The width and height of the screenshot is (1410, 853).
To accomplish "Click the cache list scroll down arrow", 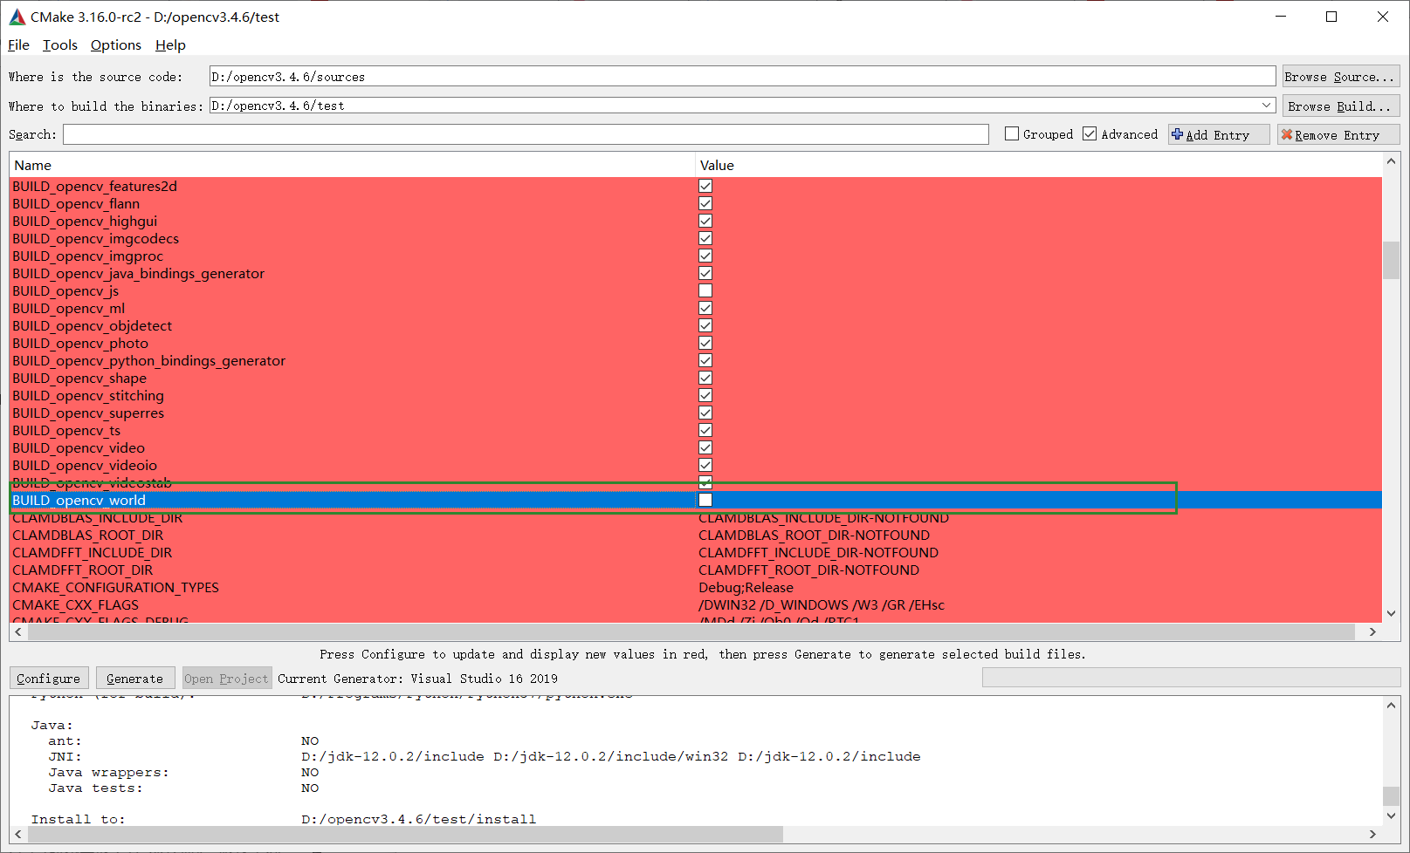I will [x=1391, y=613].
